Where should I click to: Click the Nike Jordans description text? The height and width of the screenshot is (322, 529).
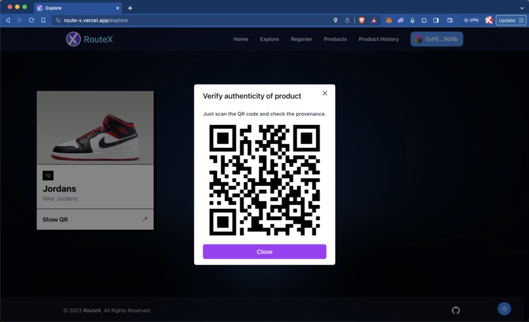click(x=60, y=198)
